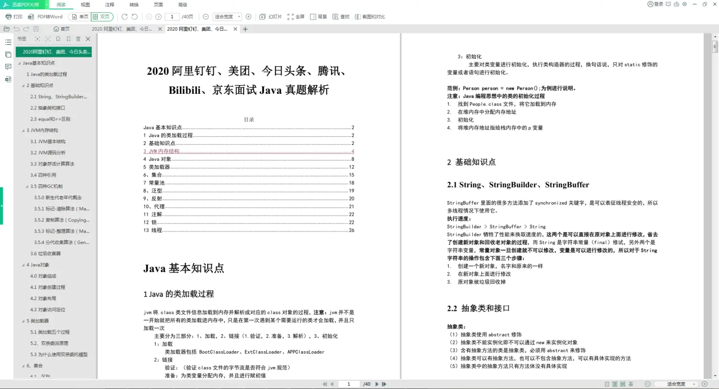Select single-page layout icon in status bar
The image size is (719, 389).
pyautogui.click(x=607, y=384)
